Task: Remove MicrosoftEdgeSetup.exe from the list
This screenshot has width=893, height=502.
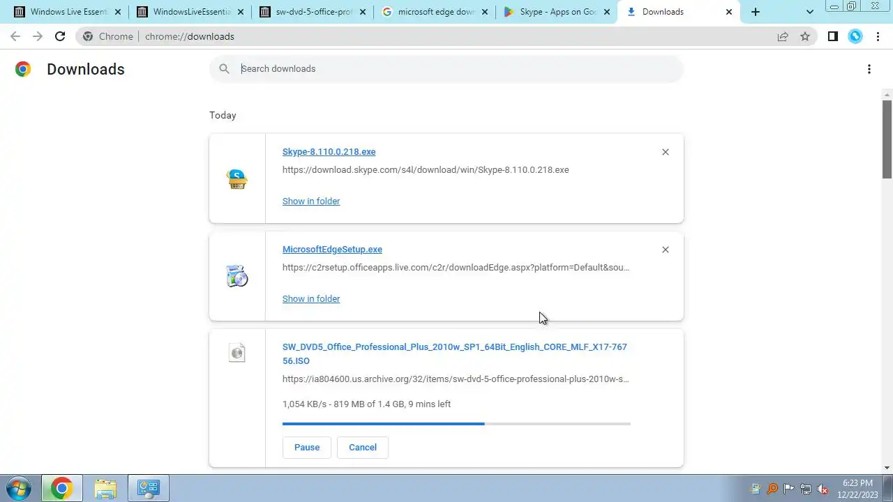Action: 666,250
